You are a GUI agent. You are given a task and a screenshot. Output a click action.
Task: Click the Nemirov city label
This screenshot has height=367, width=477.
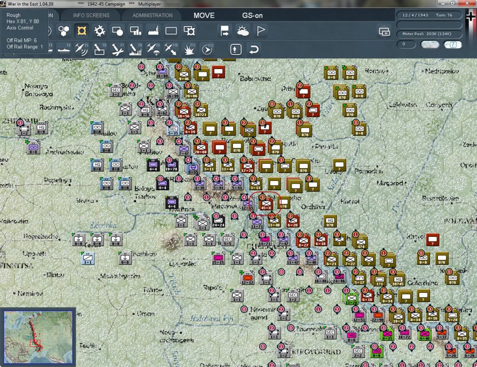[30, 294]
